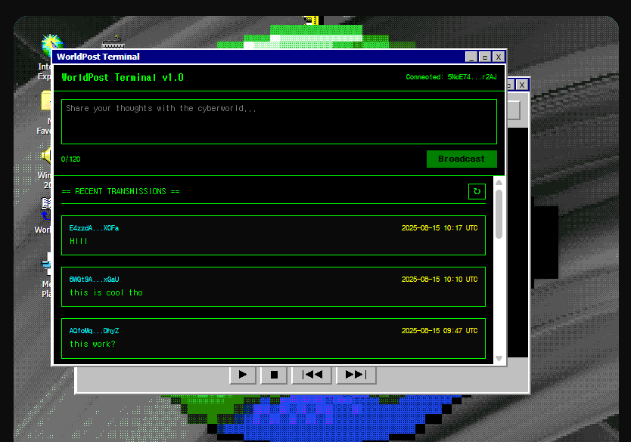Image resolution: width=631 pixels, height=442 pixels.
Task: Click the '== RECENT TRANSMISSIONS ==' header
Action: [x=120, y=192]
